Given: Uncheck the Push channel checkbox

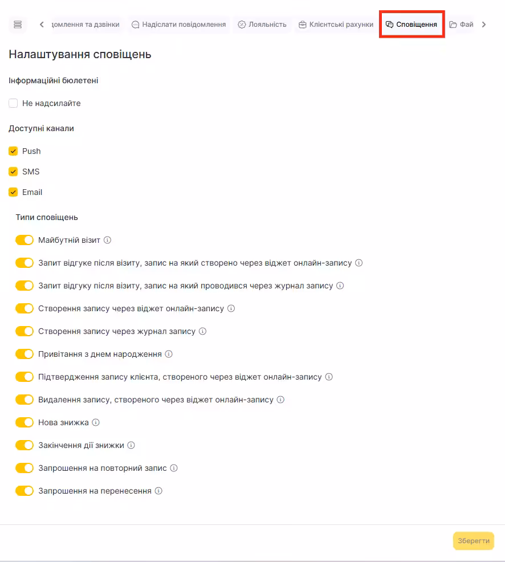Looking at the screenshot, I should click(13, 151).
